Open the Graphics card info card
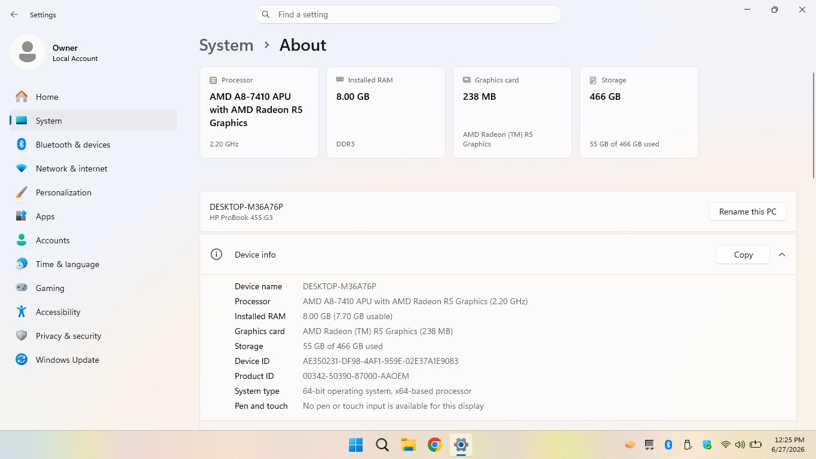Screen dimensions: 816x459 pos(513,112)
